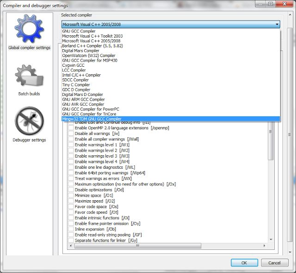Check Favor code space [/Os]

click(71, 207)
